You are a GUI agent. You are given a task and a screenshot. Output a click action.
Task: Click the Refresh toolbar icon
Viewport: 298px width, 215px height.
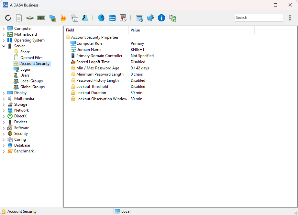click(8, 18)
